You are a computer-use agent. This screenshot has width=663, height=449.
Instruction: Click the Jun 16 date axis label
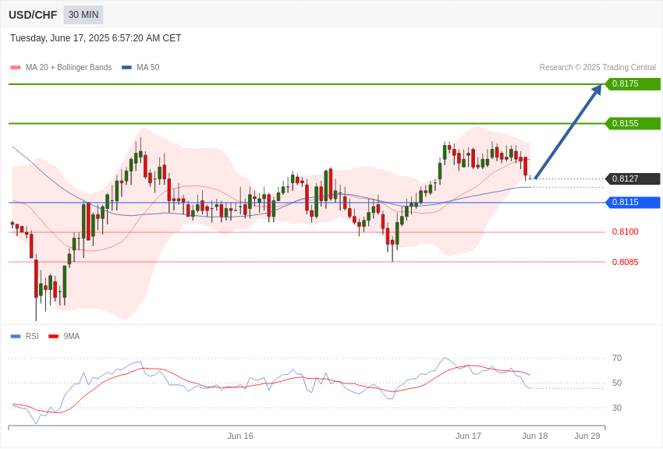(x=240, y=436)
